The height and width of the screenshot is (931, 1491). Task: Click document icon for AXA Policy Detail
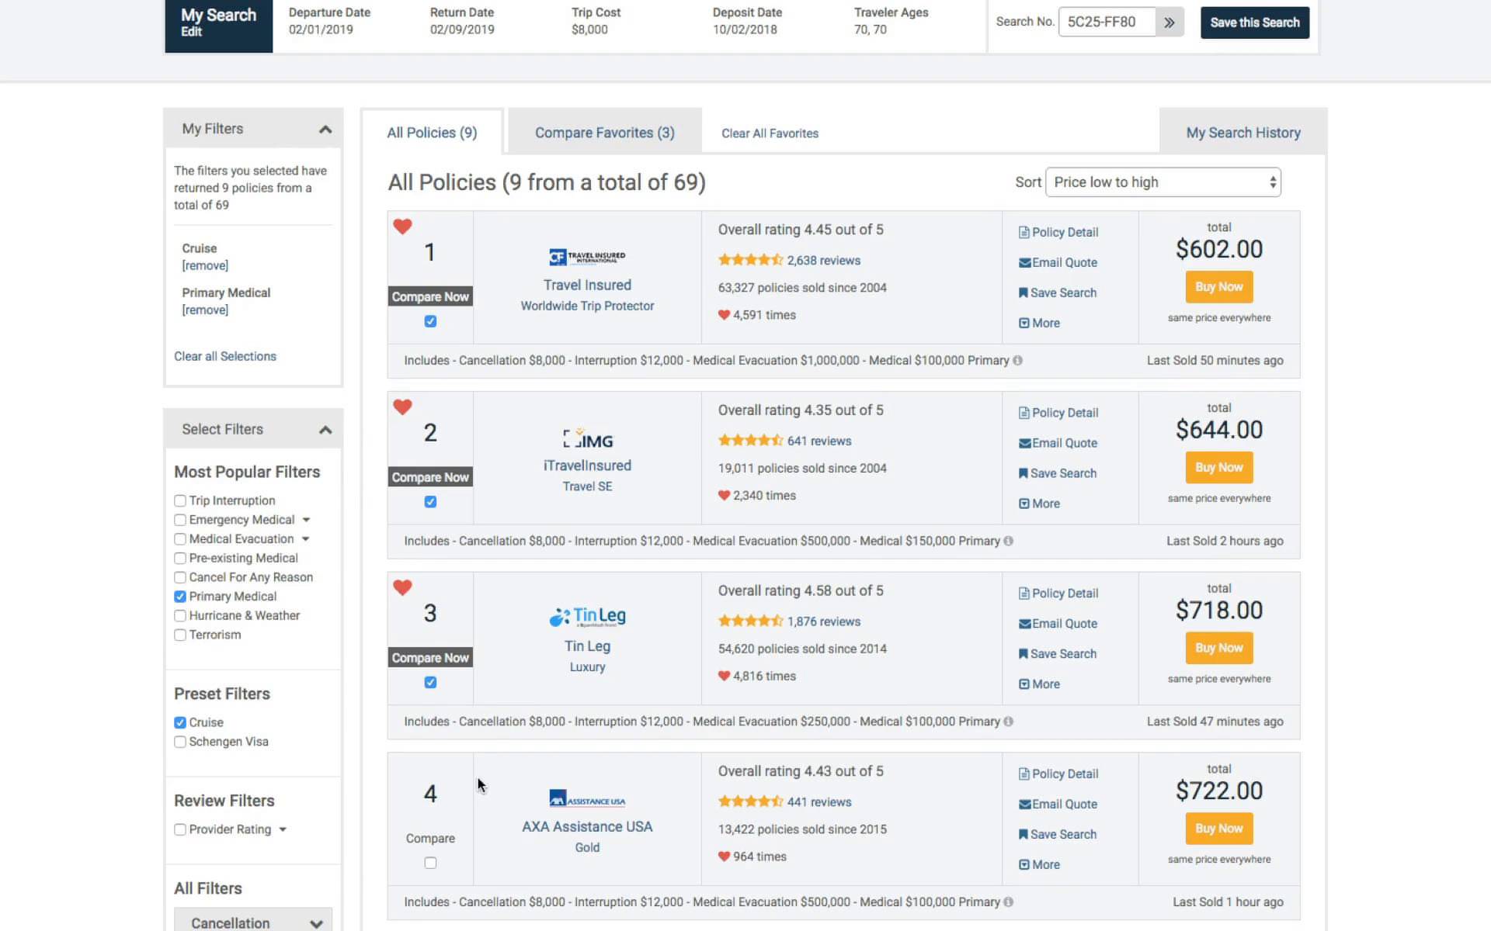coord(1024,774)
